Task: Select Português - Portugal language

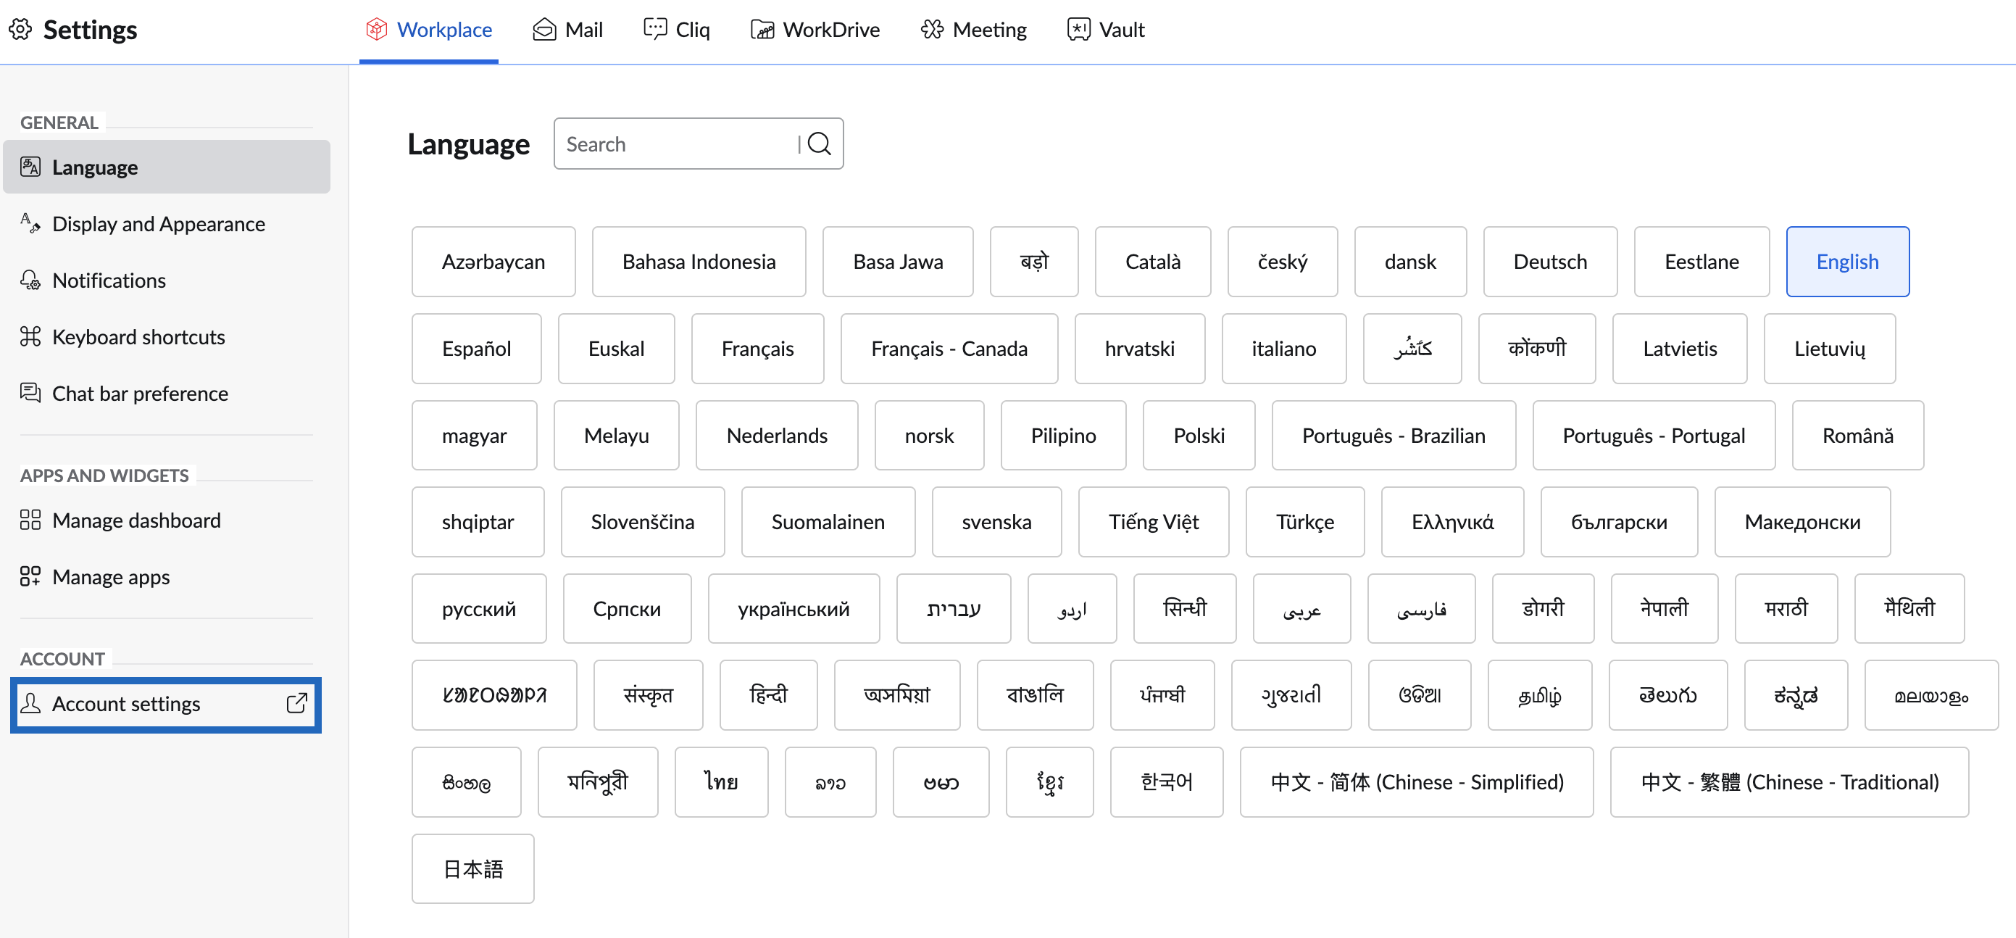Action: 1654,436
